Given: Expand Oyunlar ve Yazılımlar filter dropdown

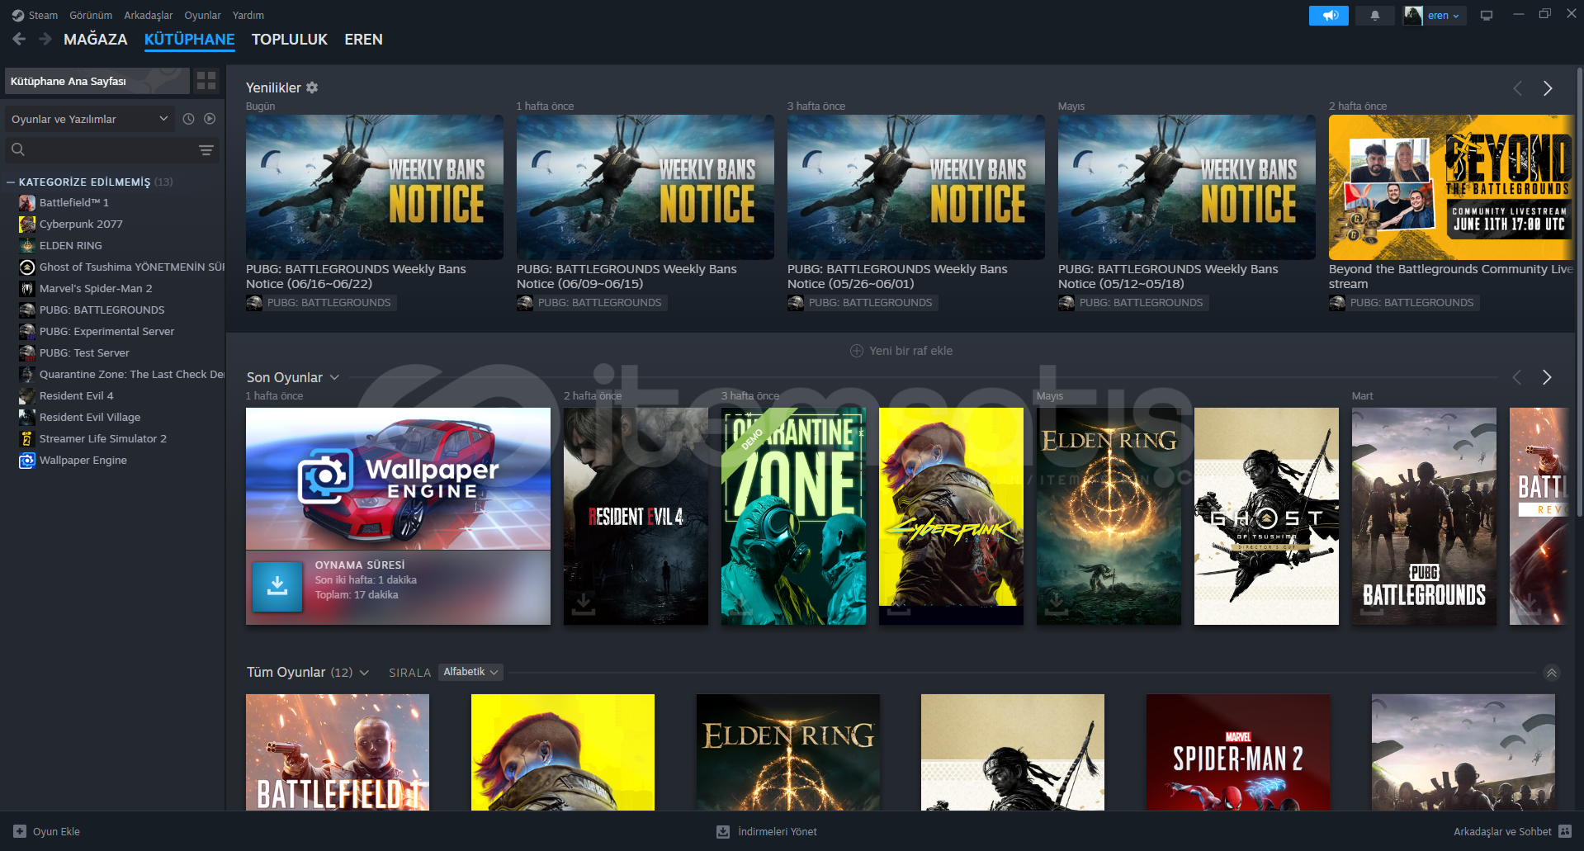Looking at the screenshot, I should (x=90, y=119).
